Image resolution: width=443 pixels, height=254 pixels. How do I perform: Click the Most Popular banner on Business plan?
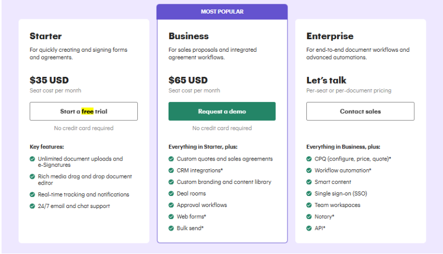point(222,11)
